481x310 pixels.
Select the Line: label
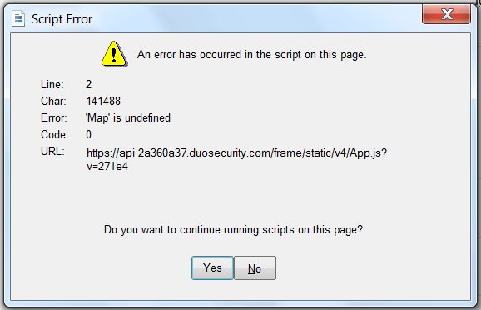(52, 84)
